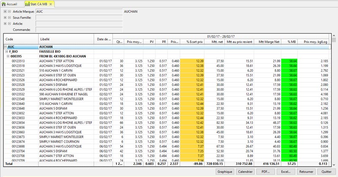338x177 pixels.
Task: Click the plus icon beside Sous Famille
Action: click(x=5, y=18)
